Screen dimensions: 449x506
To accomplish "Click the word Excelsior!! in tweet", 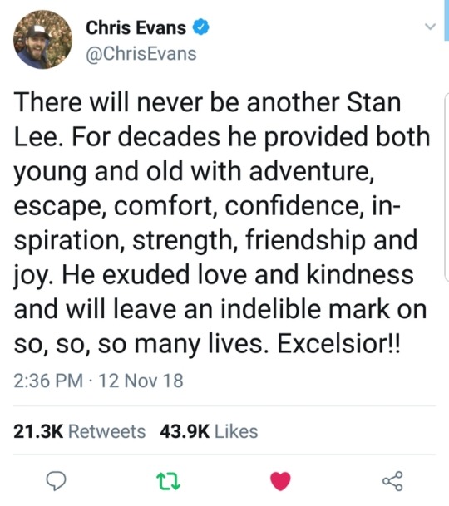I will pyautogui.click(x=339, y=343).
